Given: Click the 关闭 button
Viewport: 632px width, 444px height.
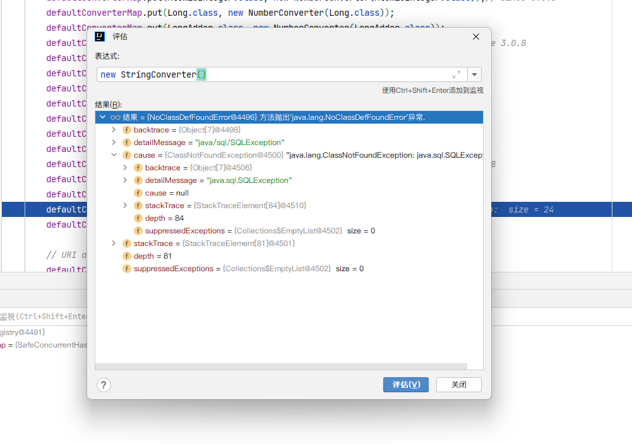Looking at the screenshot, I should tap(458, 384).
